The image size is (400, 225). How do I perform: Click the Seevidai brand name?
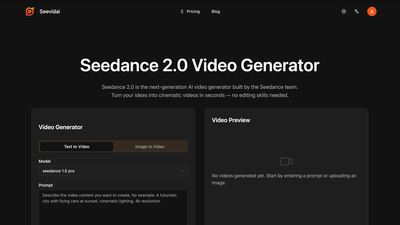(50, 12)
